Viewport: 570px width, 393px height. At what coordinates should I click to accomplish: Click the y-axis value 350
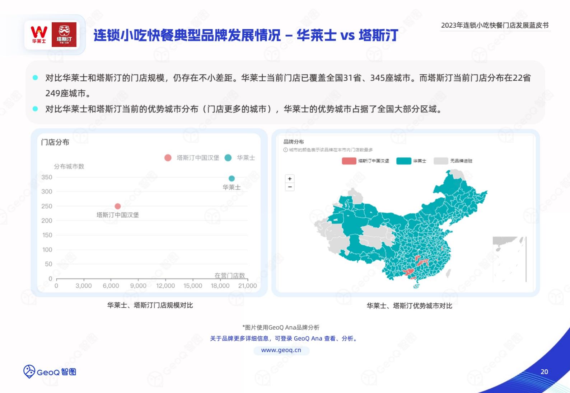pyautogui.click(x=47, y=177)
